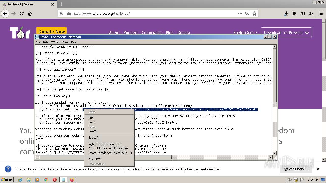Open the Firefox Library icon
This screenshot has width=326, height=183.
tap(294, 13)
